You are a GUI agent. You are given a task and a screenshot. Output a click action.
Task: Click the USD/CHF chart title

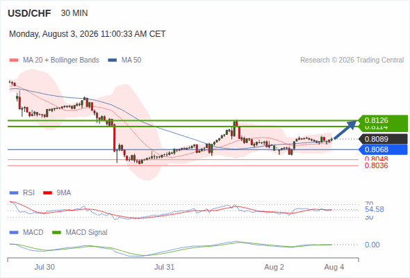coord(29,13)
